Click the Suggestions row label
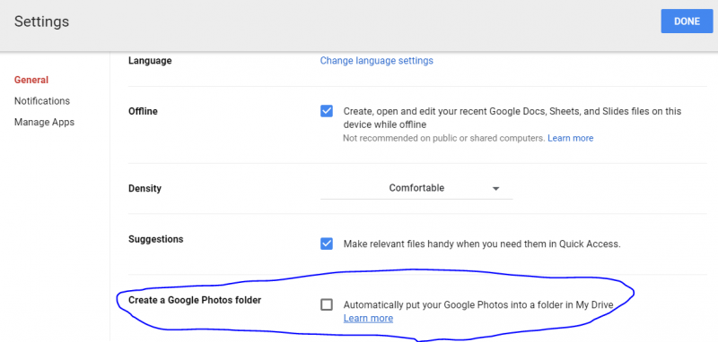This screenshot has width=718, height=342. tap(155, 239)
